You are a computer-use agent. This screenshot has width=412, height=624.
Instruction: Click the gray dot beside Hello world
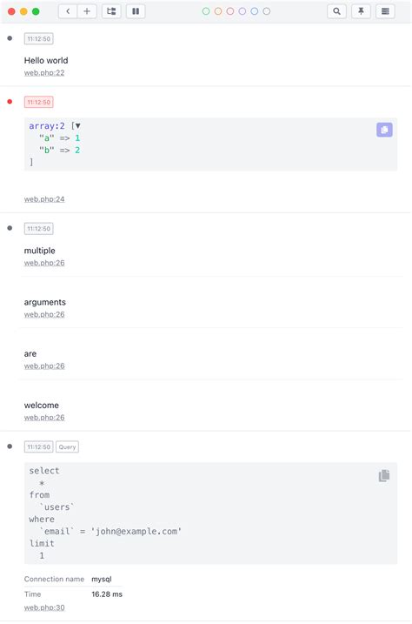click(10, 38)
